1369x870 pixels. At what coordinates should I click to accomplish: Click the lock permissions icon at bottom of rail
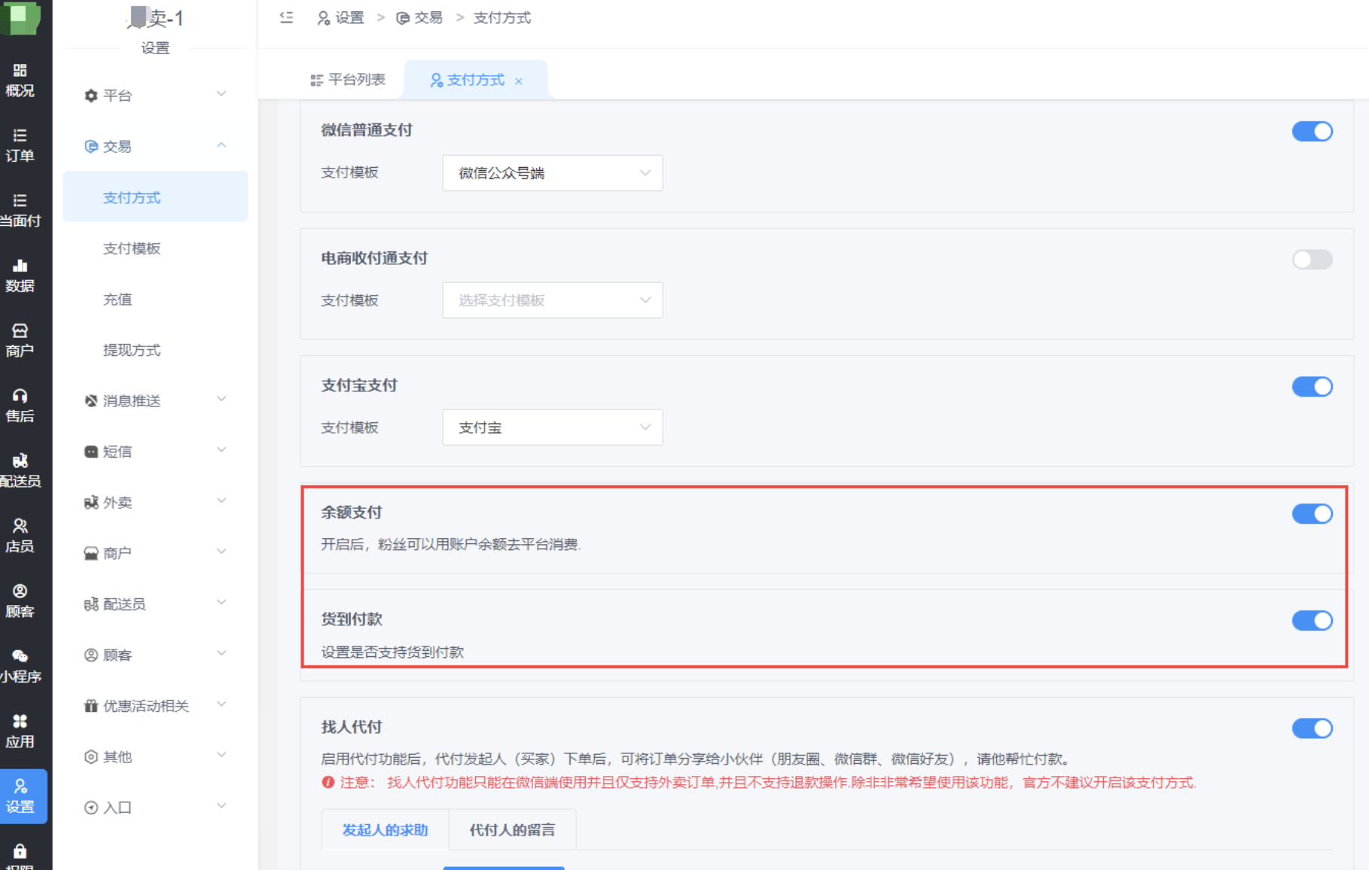(x=20, y=851)
